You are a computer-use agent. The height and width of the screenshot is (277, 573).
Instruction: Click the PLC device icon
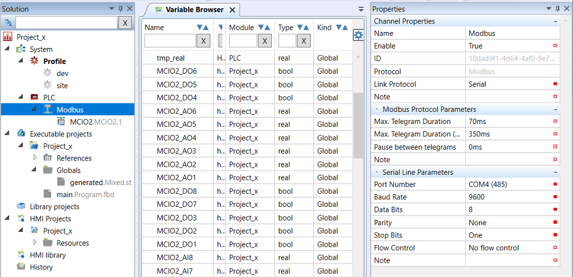[34, 97]
